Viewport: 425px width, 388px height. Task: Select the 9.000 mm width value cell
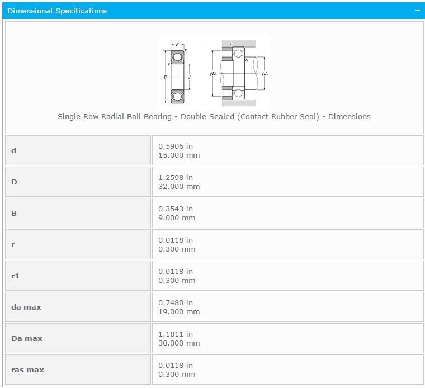point(287,213)
